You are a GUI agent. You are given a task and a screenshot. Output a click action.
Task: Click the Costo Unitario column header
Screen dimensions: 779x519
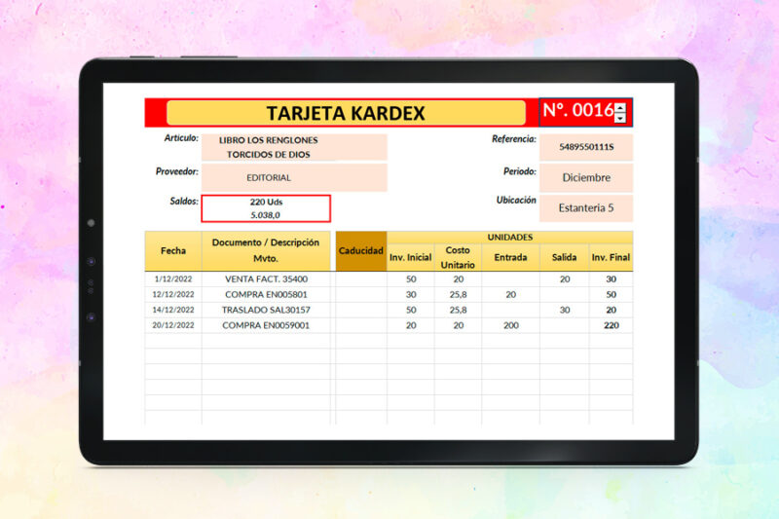click(x=458, y=257)
